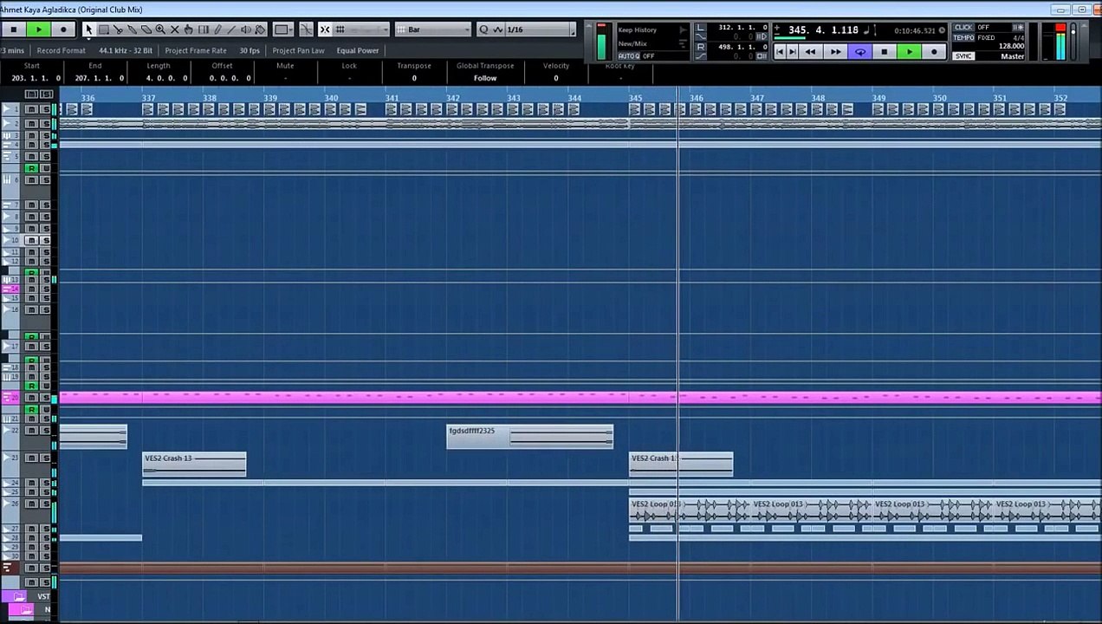The image size is (1102, 624).
Task: Click the toolbar Stop button
Action: 14,29
